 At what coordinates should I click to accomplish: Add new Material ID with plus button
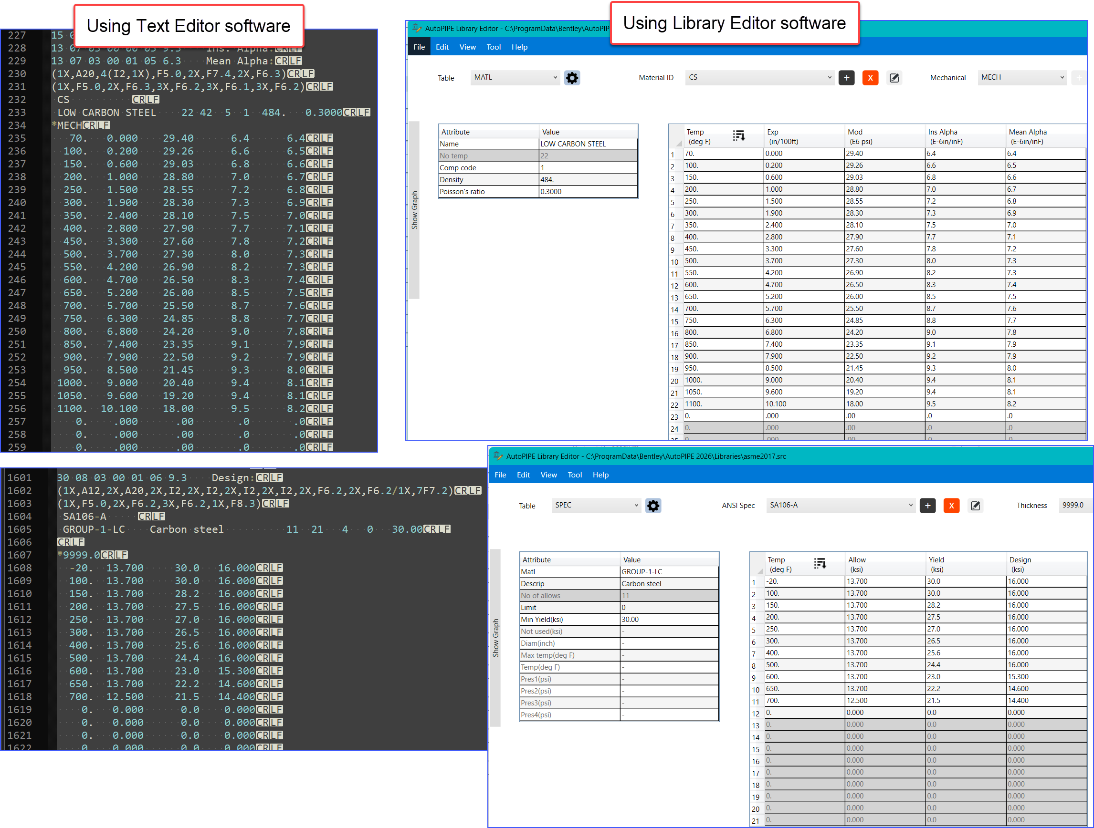[846, 78]
